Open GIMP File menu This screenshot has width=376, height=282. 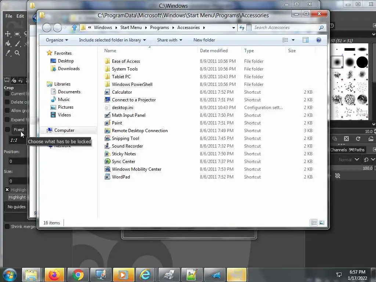tap(9, 16)
